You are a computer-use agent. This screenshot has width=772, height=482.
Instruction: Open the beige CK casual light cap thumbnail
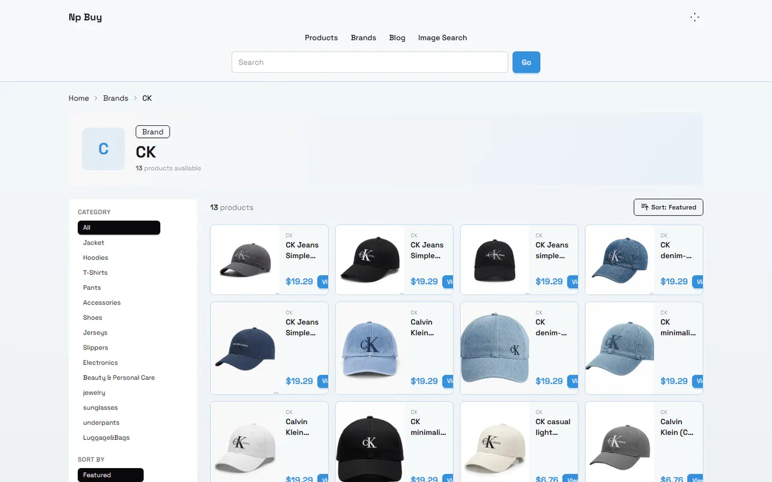click(x=495, y=442)
